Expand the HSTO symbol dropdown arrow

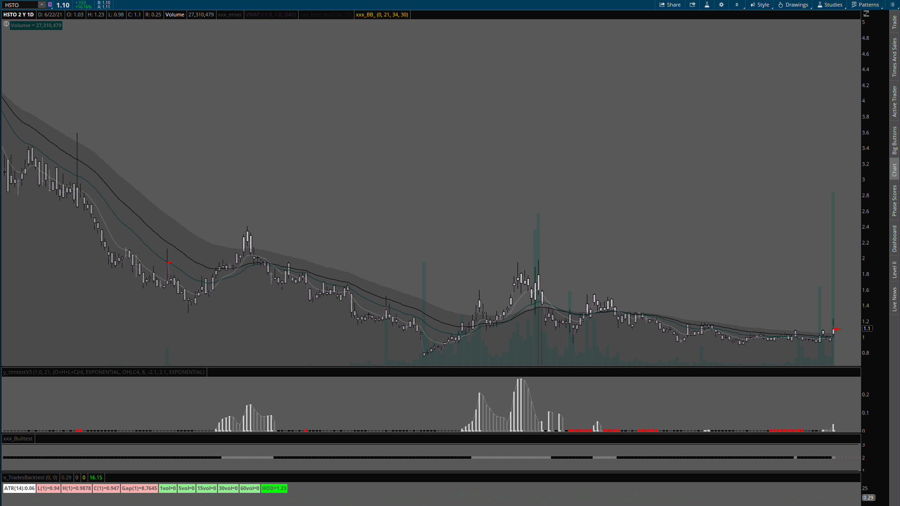click(42, 5)
